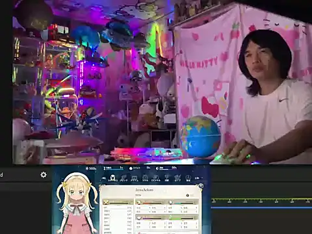Open the third game menu tab icon
This screenshot has width=312, height=234.
135,178
